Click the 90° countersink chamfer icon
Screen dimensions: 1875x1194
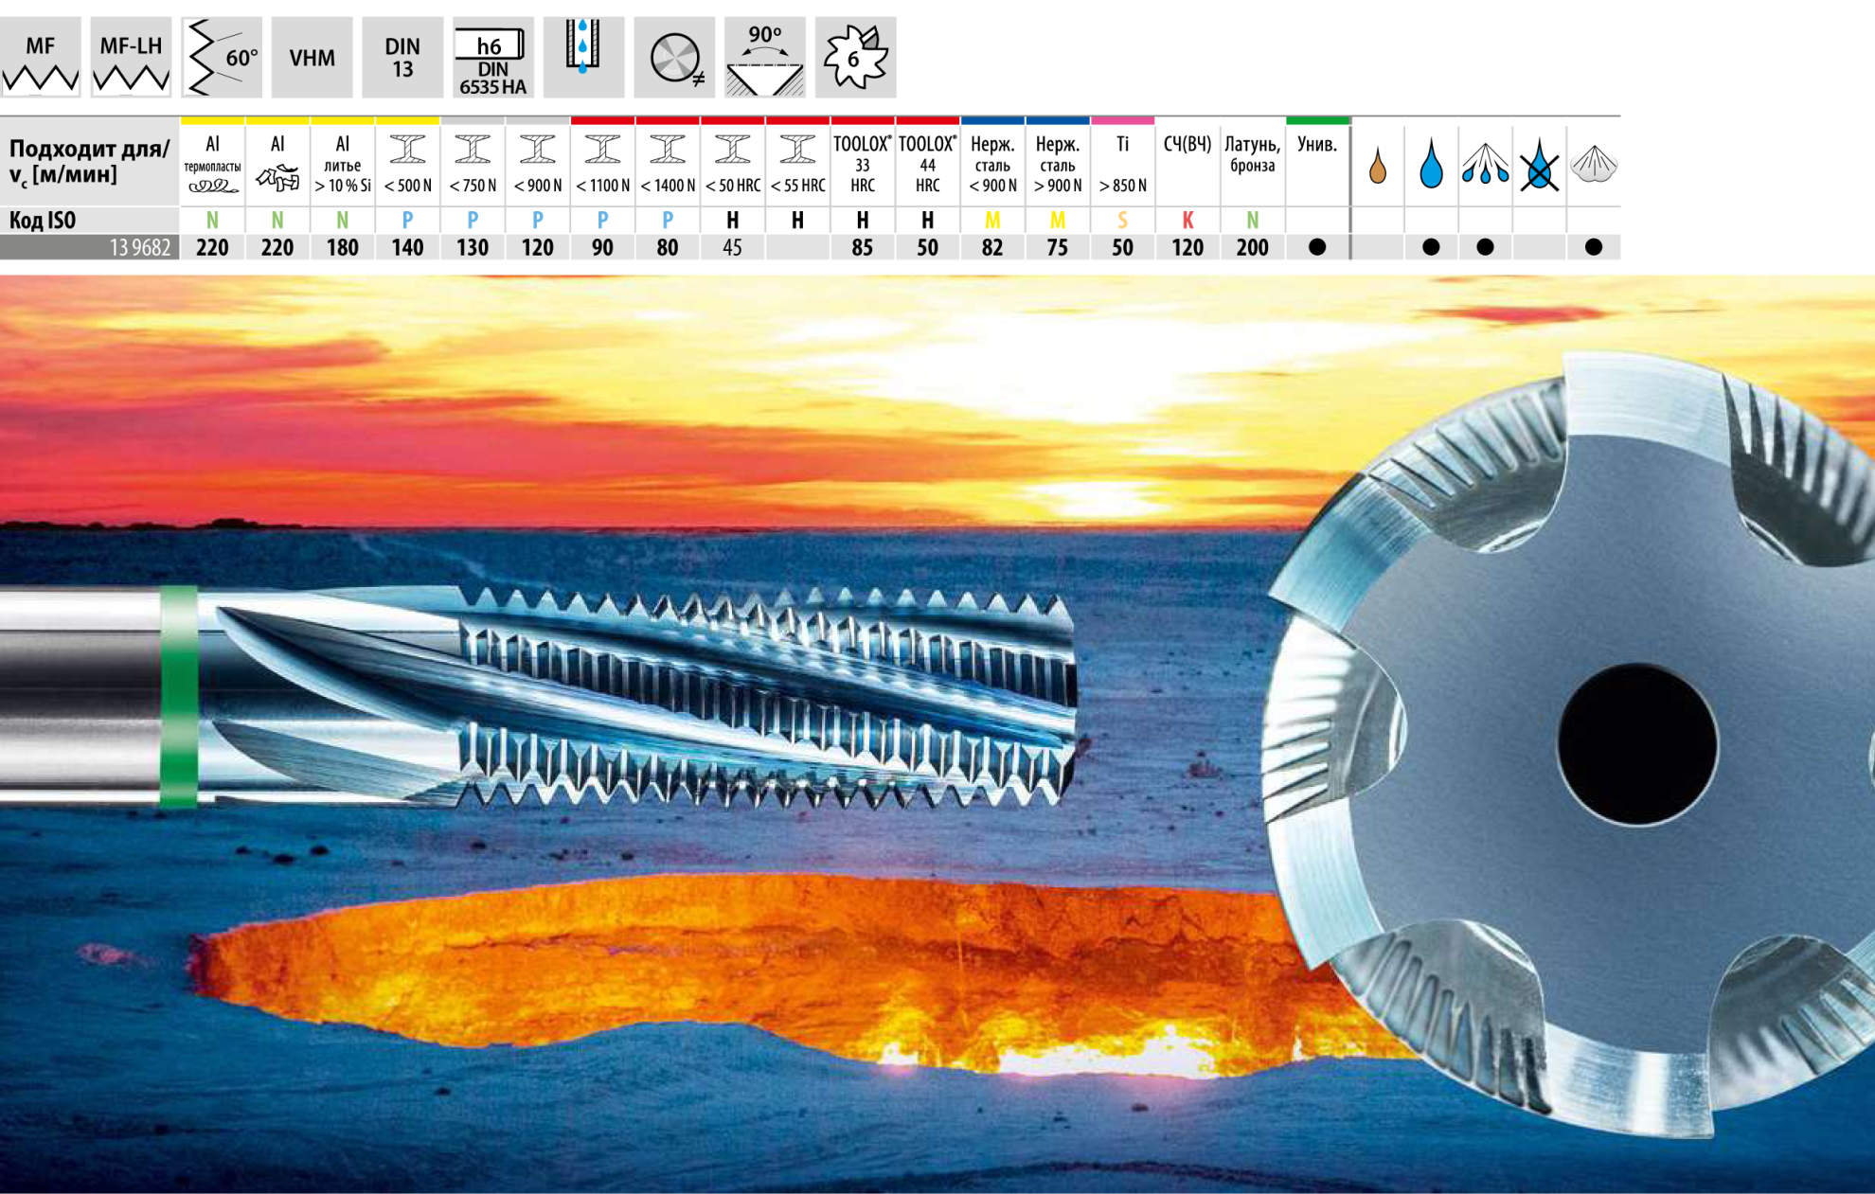click(764, 57)
